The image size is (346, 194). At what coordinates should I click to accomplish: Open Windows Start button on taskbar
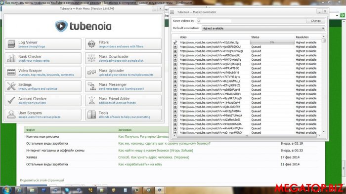click(6, 190)
